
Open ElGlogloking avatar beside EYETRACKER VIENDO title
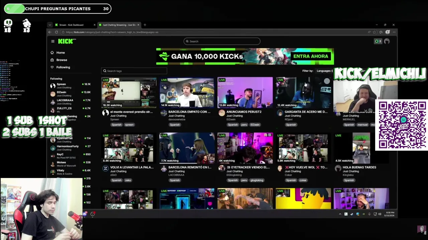click(222, 168)
